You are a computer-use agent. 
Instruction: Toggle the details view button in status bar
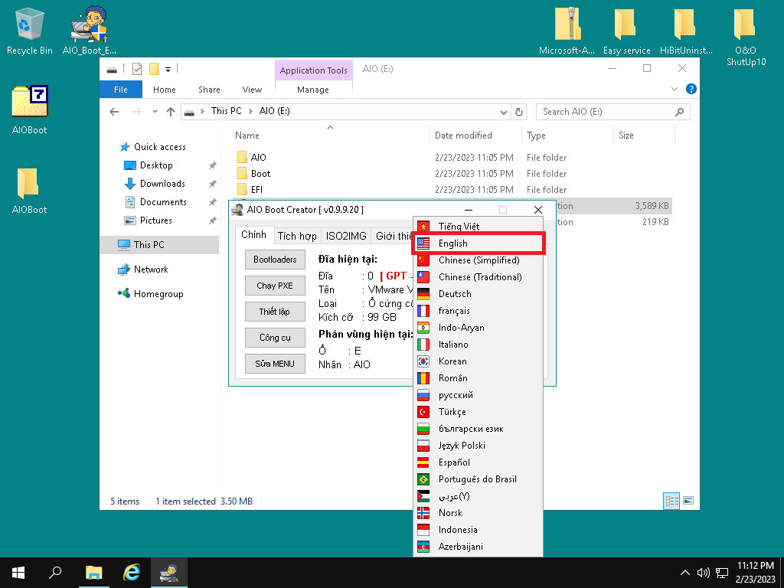click(x=671, y=501)
